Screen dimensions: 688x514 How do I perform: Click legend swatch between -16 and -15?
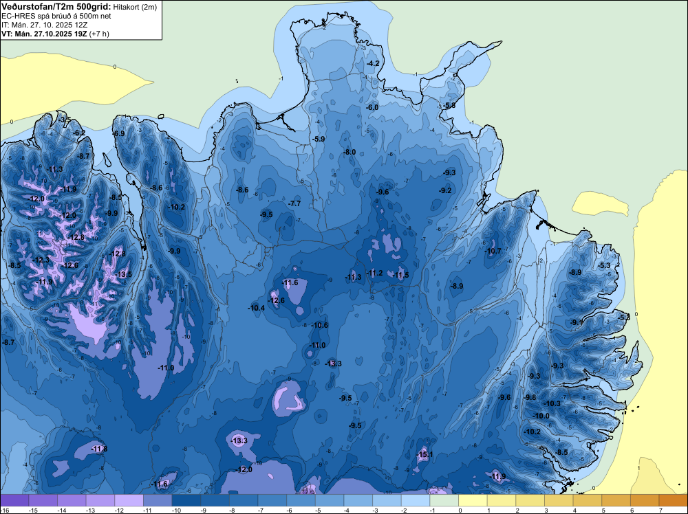click(x=14, y=500)
